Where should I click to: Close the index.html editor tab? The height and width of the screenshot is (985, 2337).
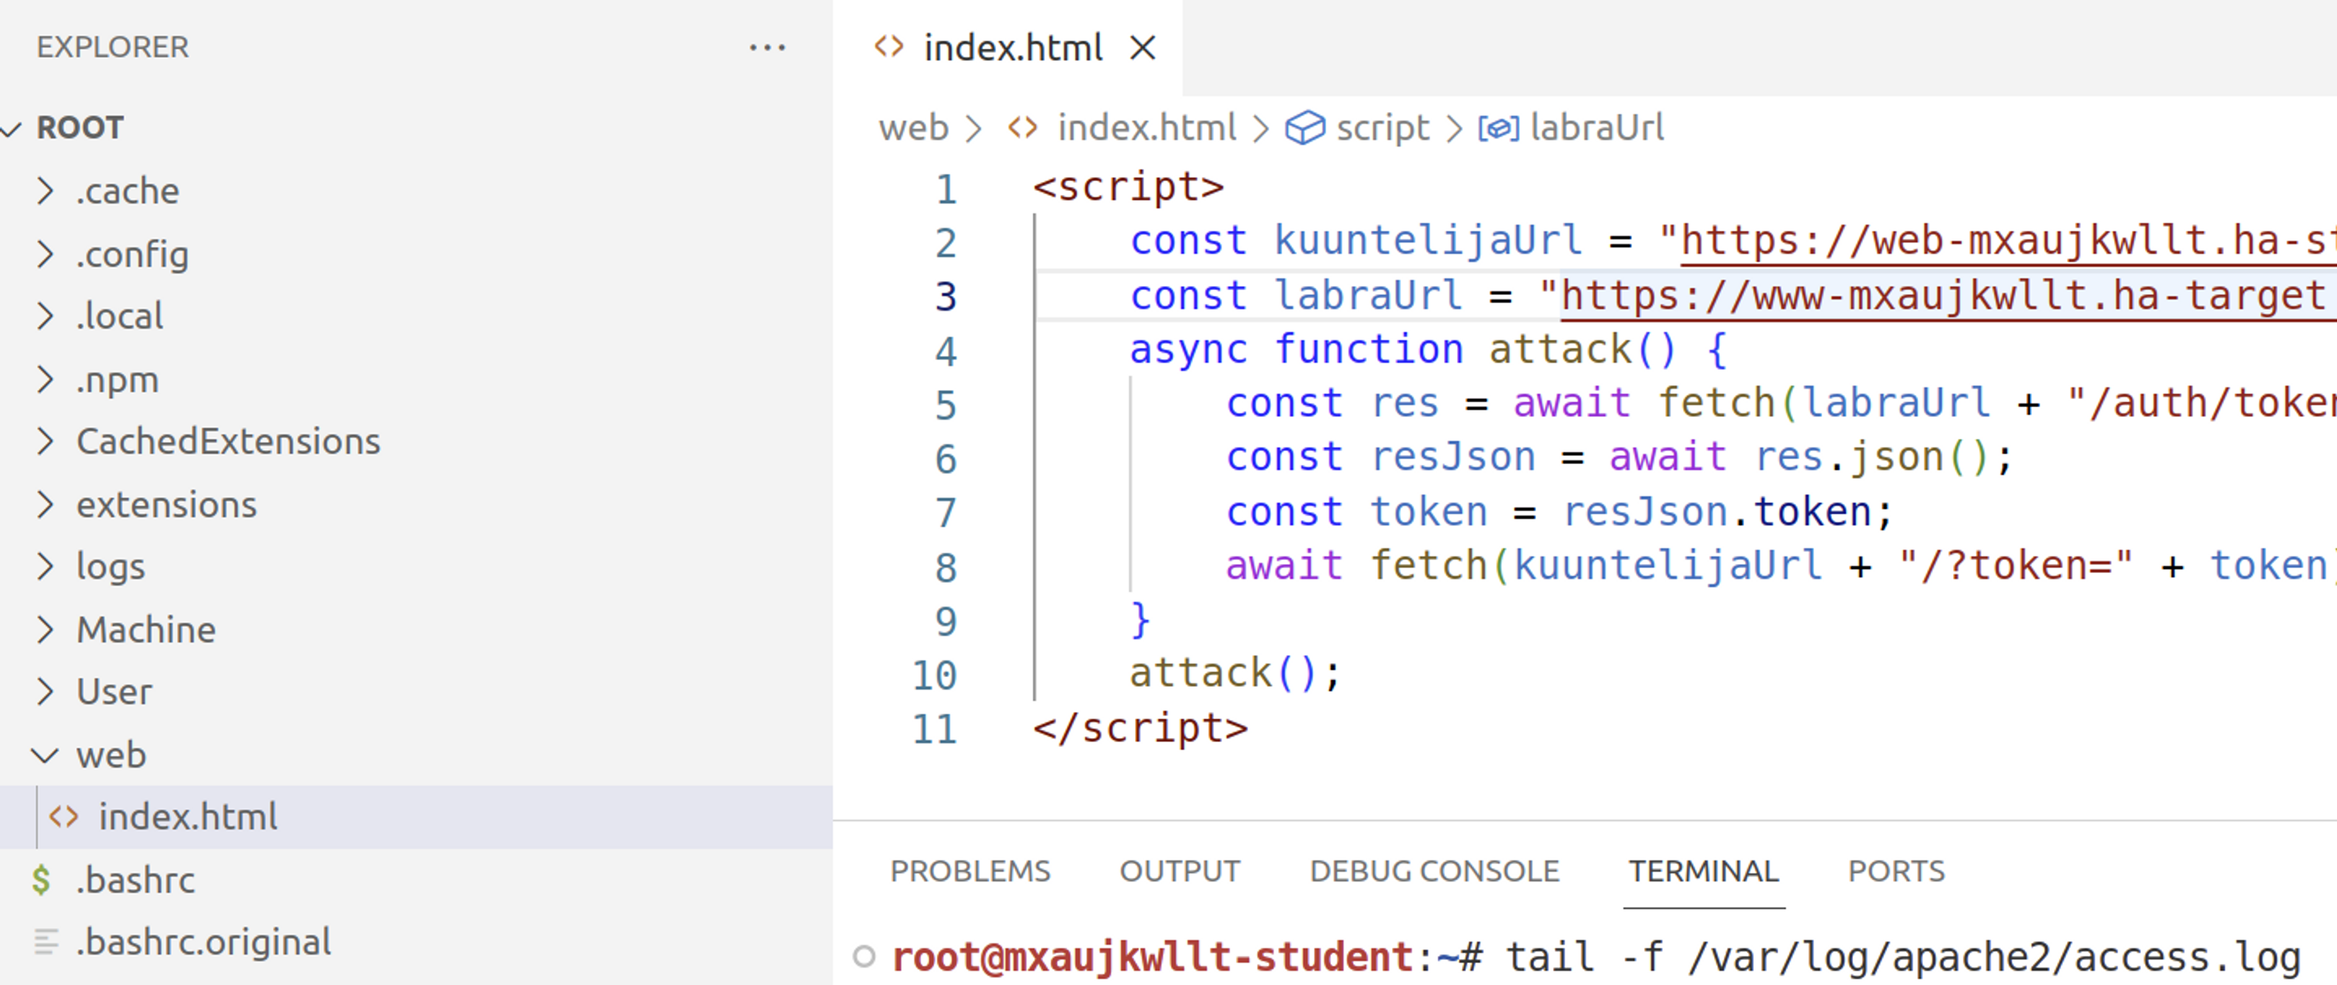point(1142,47)
